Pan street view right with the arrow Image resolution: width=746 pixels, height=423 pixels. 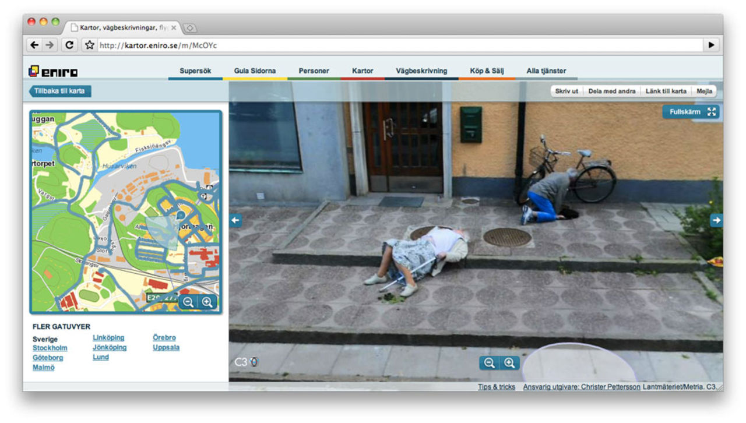pos(716,220)
